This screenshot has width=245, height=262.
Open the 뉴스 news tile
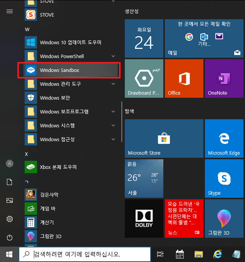click(184, 219)
